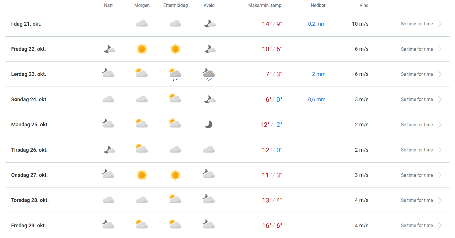
Task: Click today's evening moon-cloud icon
Action: [210, 24]
